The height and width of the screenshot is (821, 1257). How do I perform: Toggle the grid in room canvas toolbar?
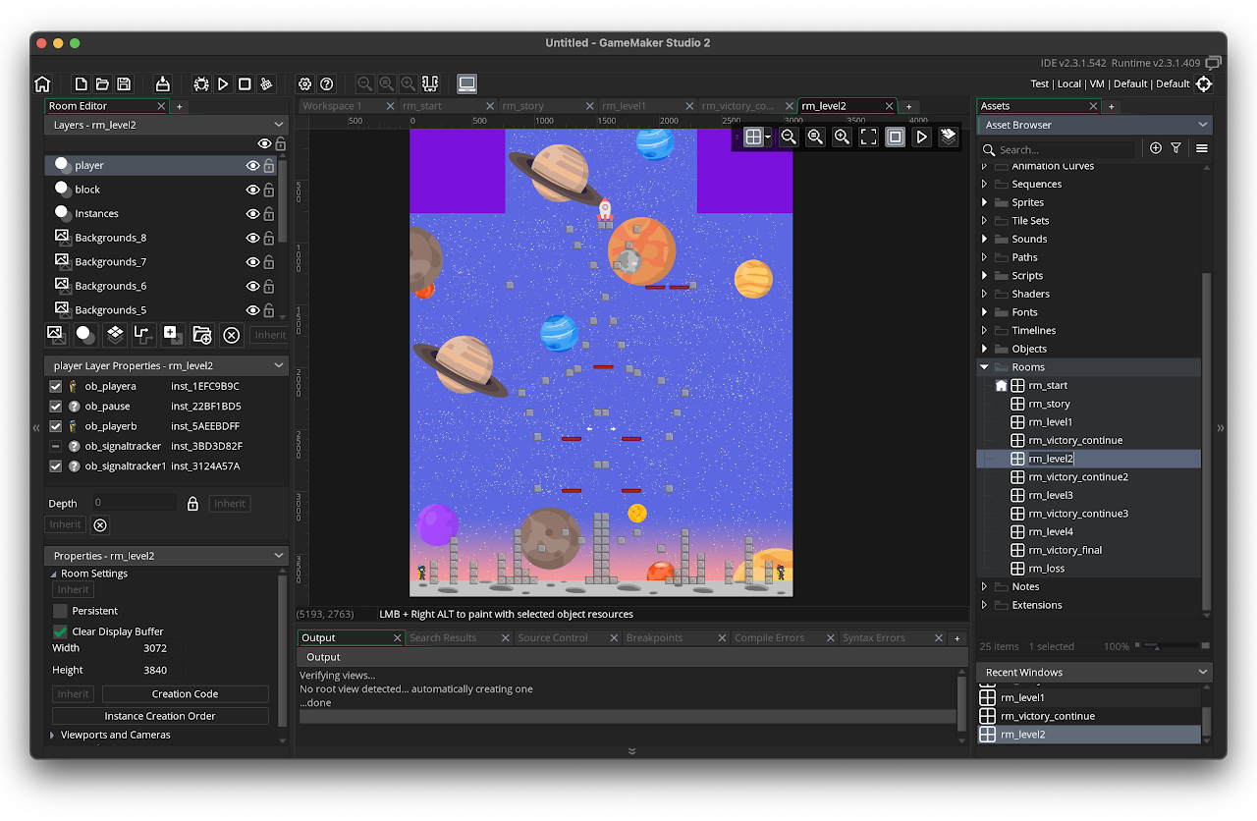coord(752,137)
